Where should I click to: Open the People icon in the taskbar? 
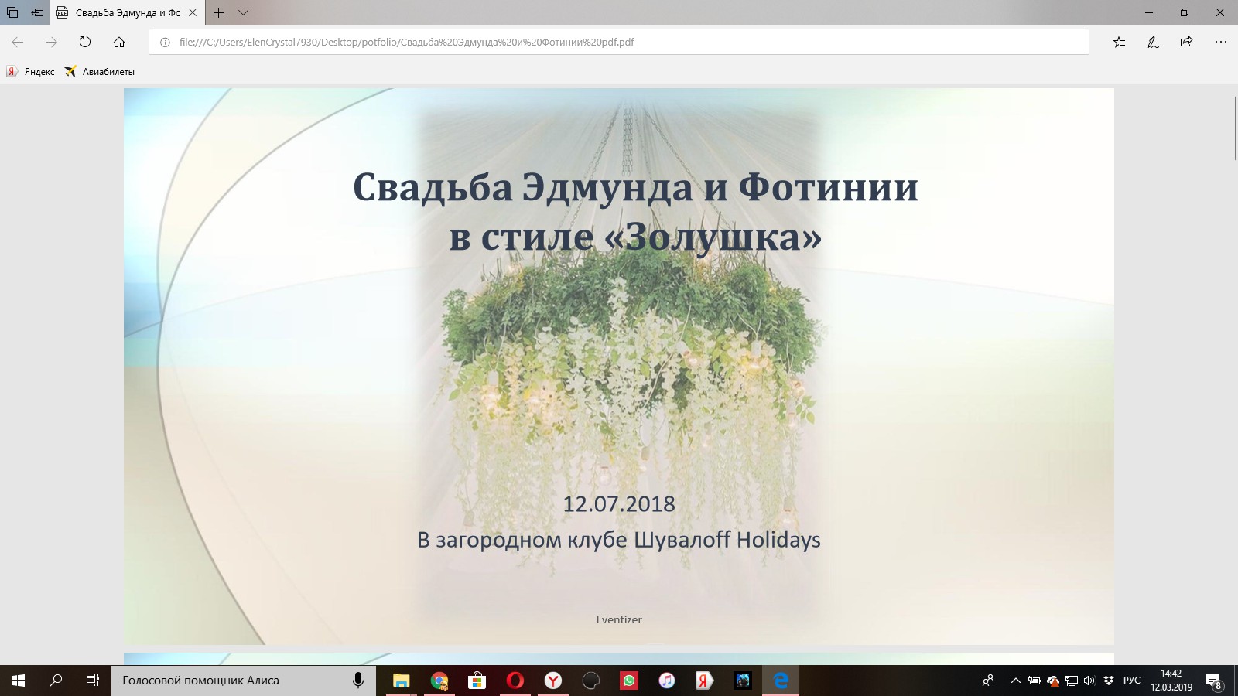988,681
